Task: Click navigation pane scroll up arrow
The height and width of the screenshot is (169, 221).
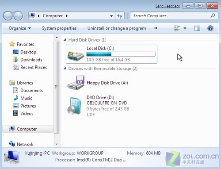Action: pos(57,38)
